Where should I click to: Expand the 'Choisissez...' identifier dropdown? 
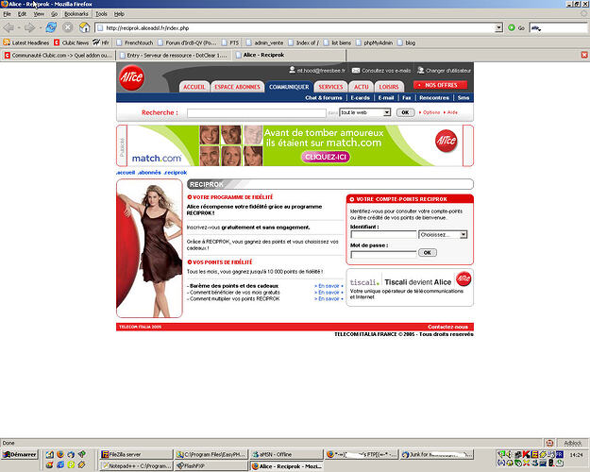click(444, 234)
